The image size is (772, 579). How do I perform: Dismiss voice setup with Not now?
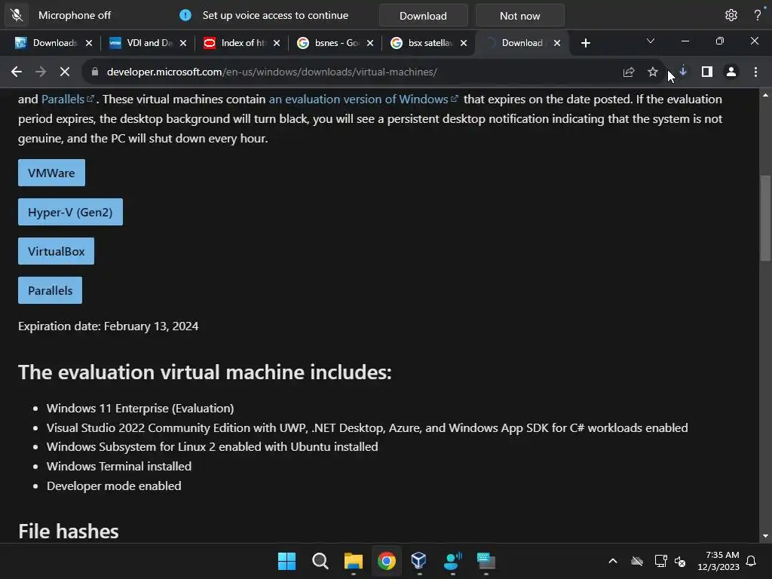point(519,16)
